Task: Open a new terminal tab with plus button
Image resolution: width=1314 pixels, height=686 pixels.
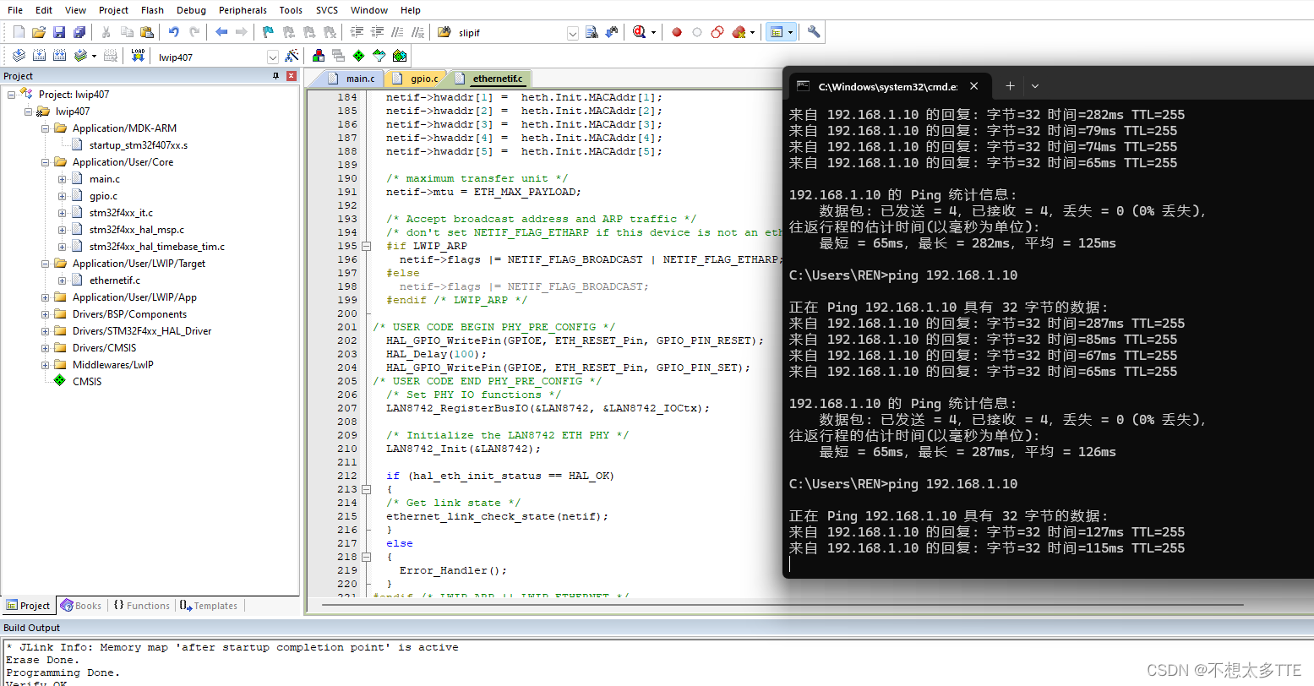Action: [1010, 85]
